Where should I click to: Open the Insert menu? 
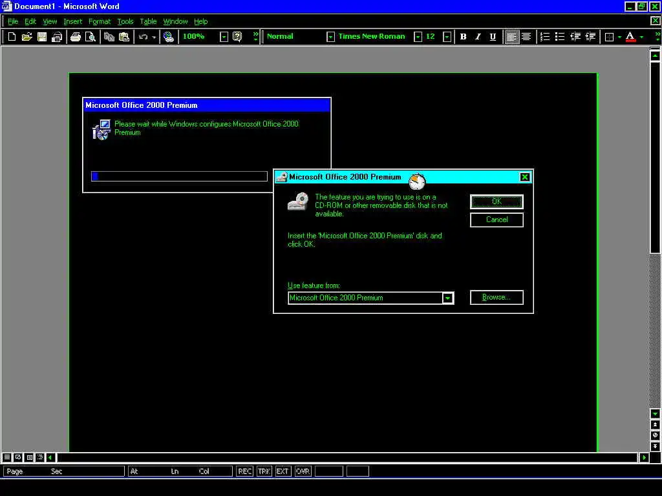click(x=72, y=21)
